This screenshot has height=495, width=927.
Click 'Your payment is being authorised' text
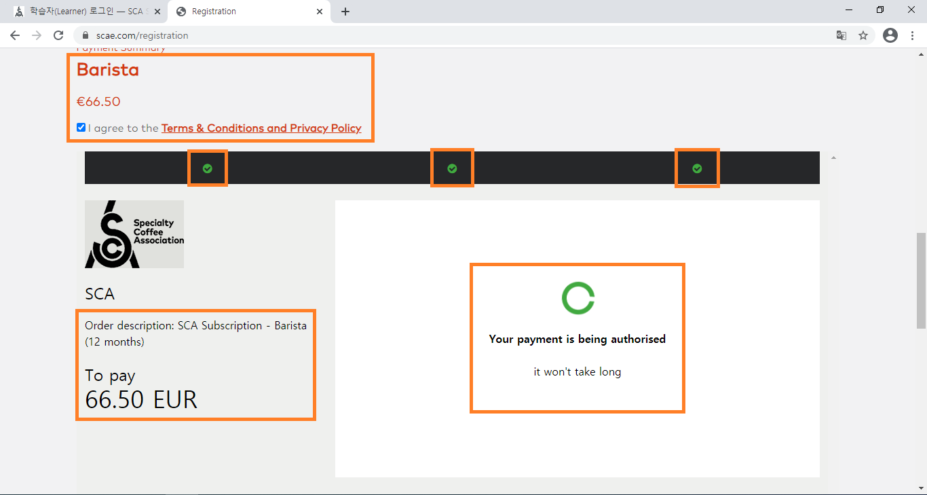coord(578,339)
